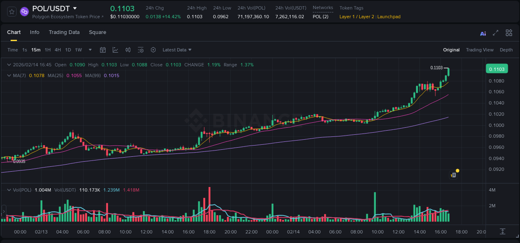Image resolution: width=520 pixels, height=243 pixels.
Task: Expand the extra timeframes arrow beside 1W
Action: click(x=90, y=50)
